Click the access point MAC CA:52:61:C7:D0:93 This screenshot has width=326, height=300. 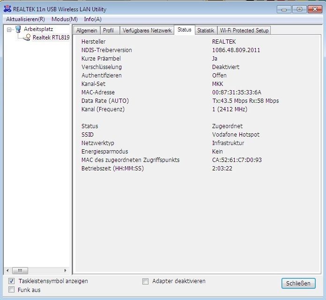click(x=237, y=160)
